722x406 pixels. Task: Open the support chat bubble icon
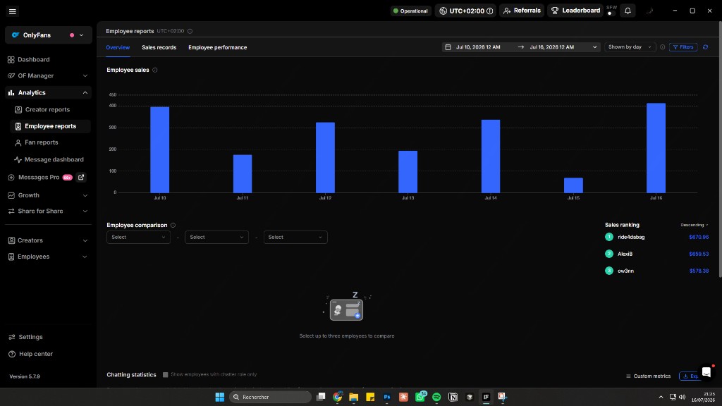point(706,372)
